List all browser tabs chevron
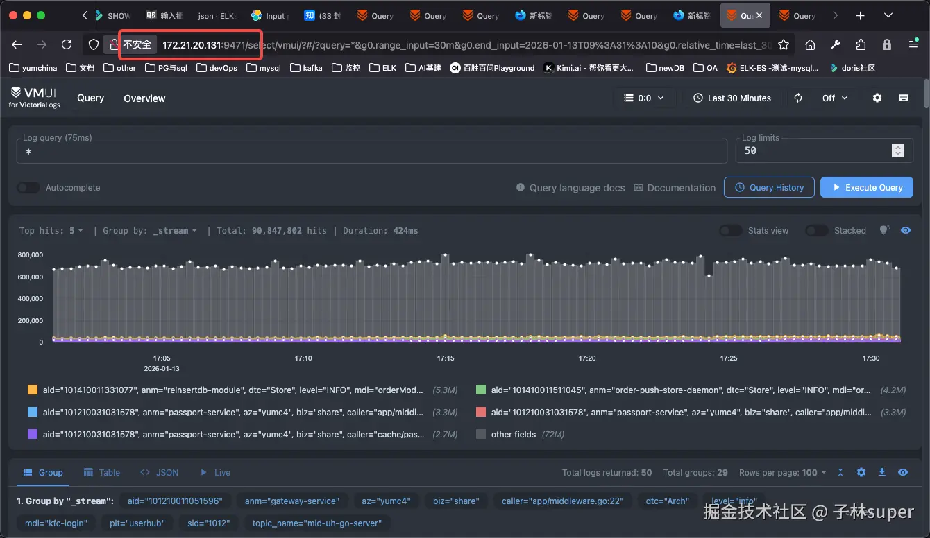Image resolution: width=930 pixels, height=538 pixels. [888, 15]
